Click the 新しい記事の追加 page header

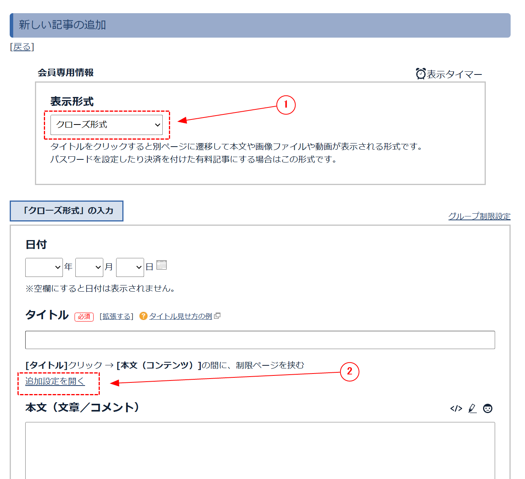pyautogui.click(x=260, y=25)
